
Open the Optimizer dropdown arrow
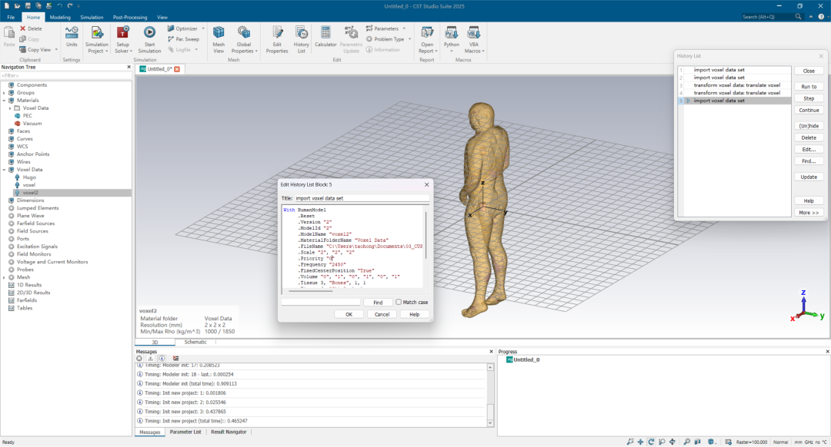coord(203,28)
